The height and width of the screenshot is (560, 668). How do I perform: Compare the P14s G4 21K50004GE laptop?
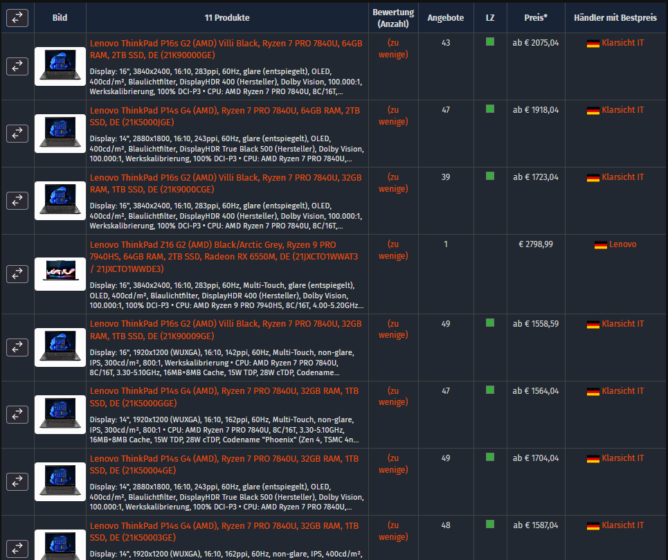click(x=17, y=482)
